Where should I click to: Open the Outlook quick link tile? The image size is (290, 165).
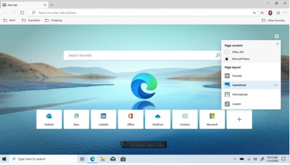click(49, 119)
